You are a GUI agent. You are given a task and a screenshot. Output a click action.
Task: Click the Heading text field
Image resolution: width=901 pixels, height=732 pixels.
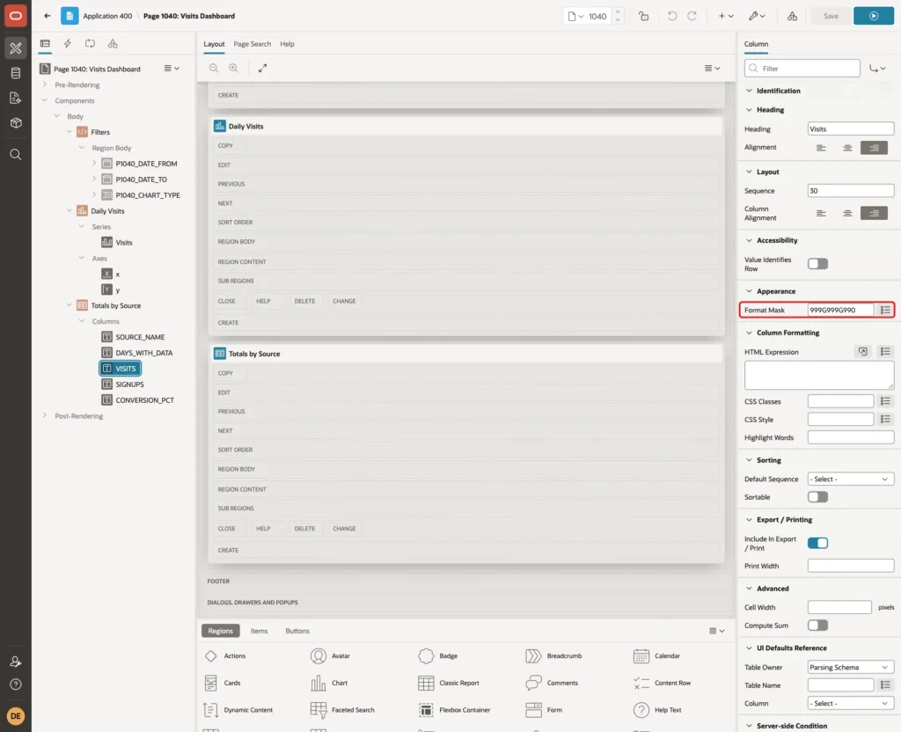[851, 128]
